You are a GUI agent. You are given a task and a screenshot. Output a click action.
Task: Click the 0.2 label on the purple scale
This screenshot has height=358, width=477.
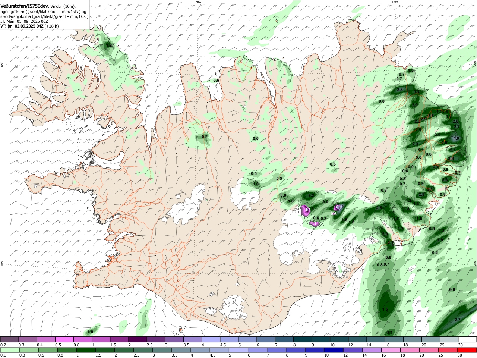pyautogui.click(x=3, y=345)
